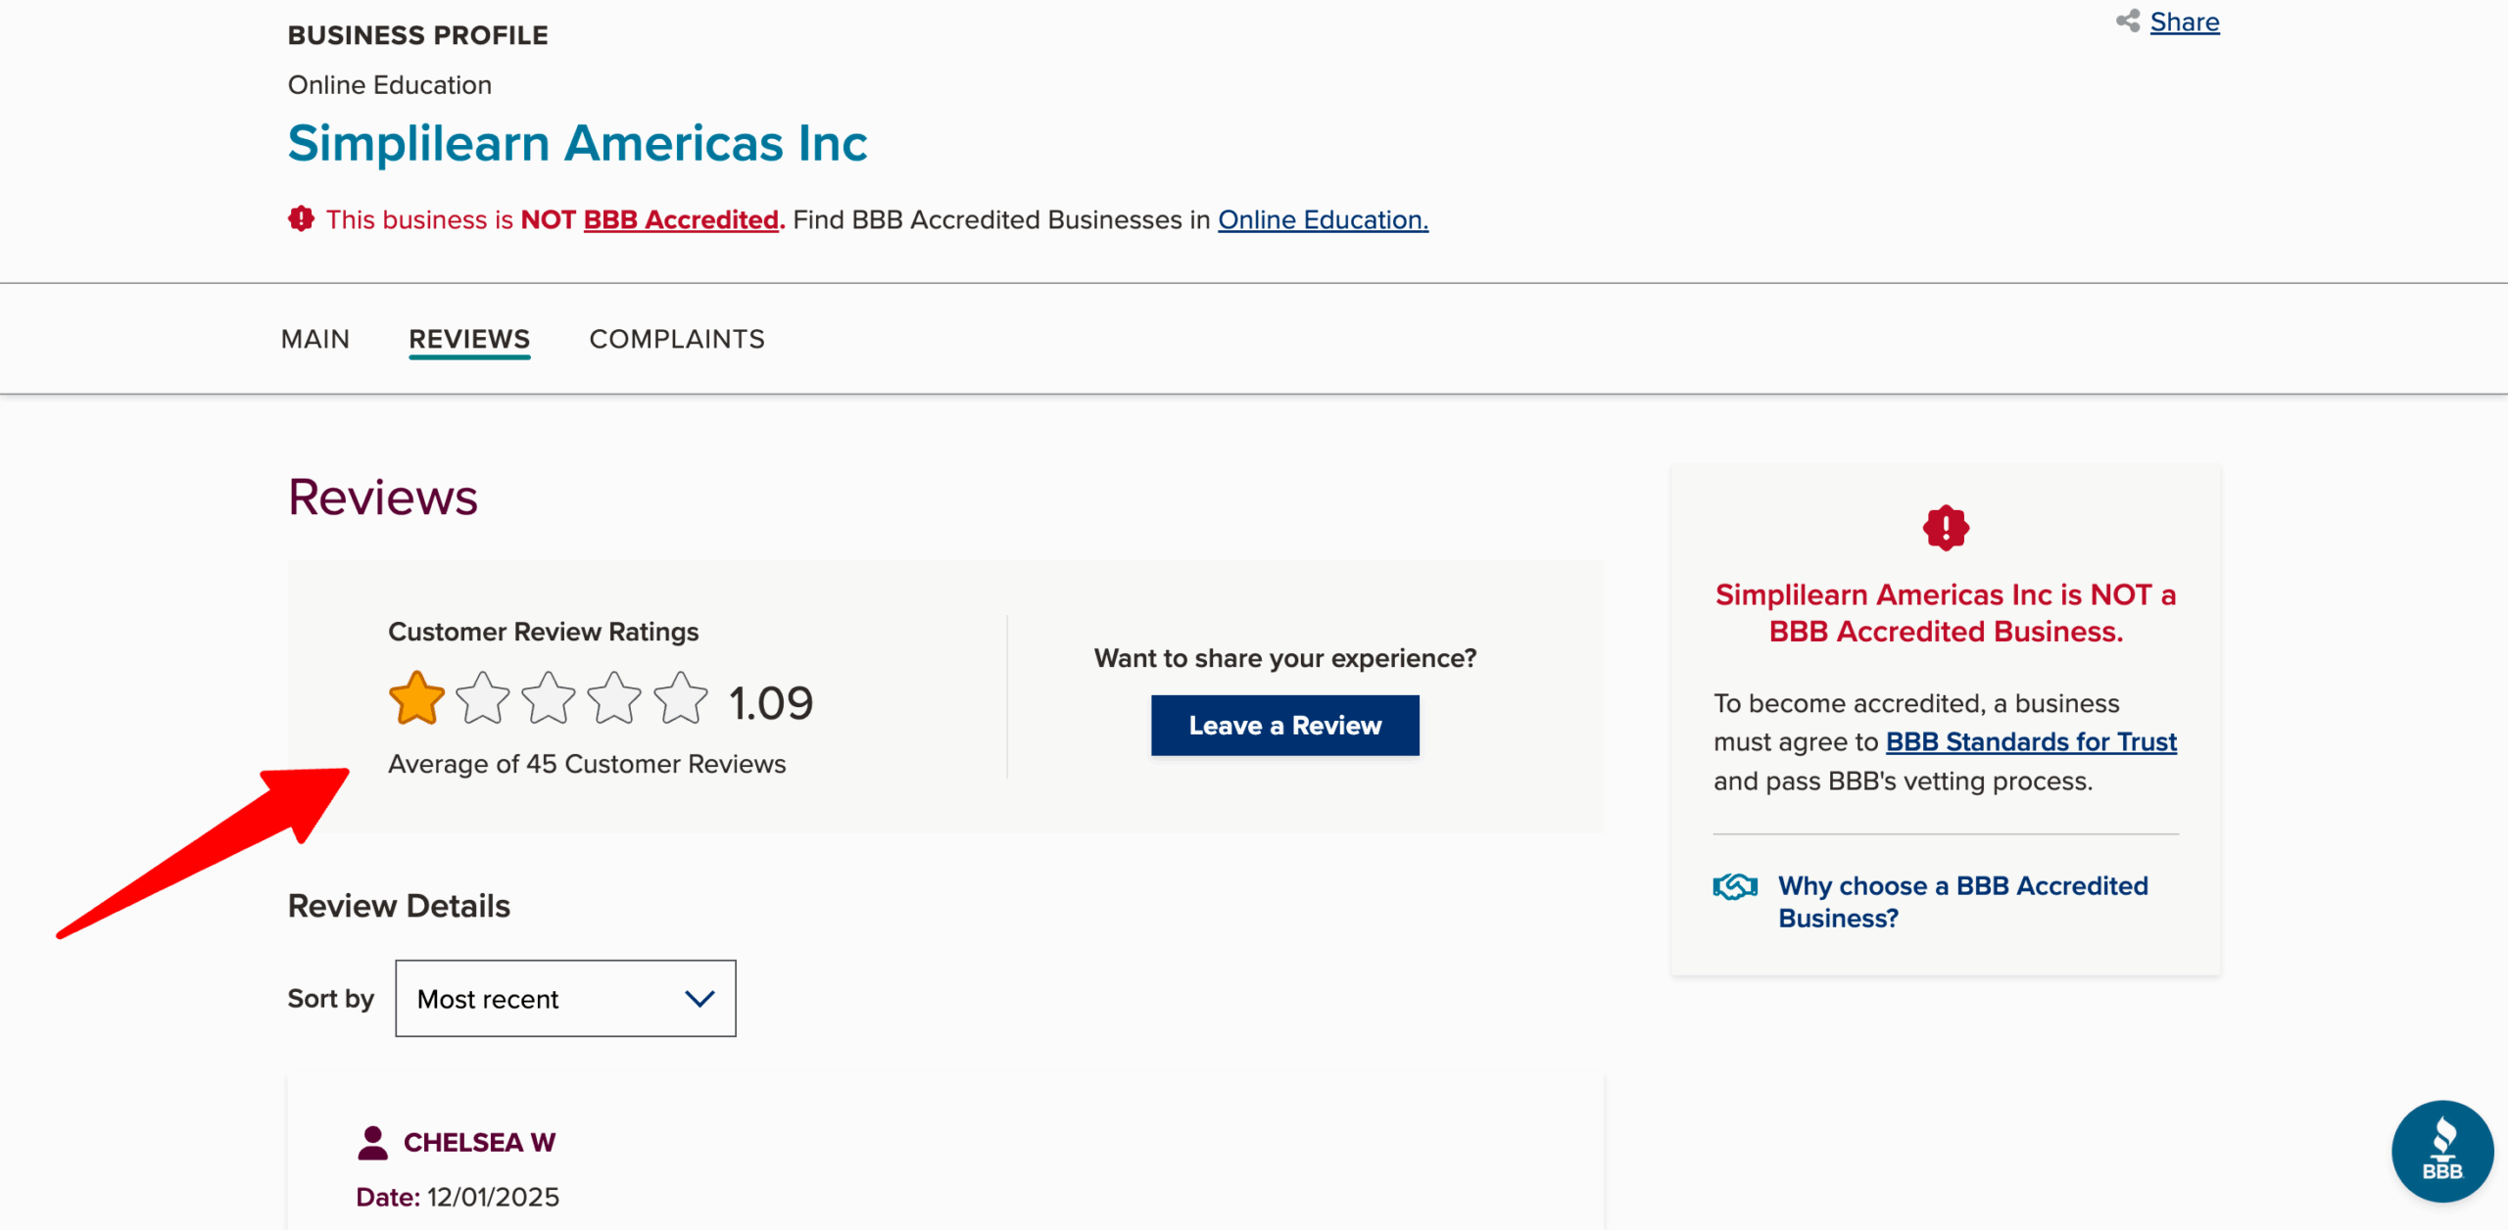The image size is (2508, 1230).
Task: Click the filled orange first star
Action: coord(416,699)
